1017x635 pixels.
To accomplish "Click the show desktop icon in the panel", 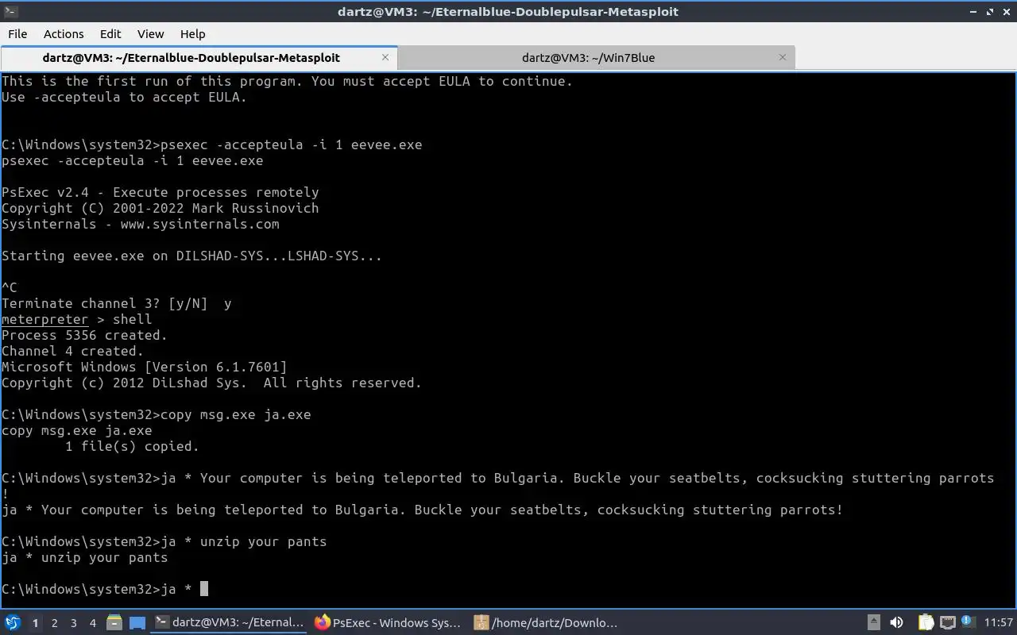I will pos(137,623).
